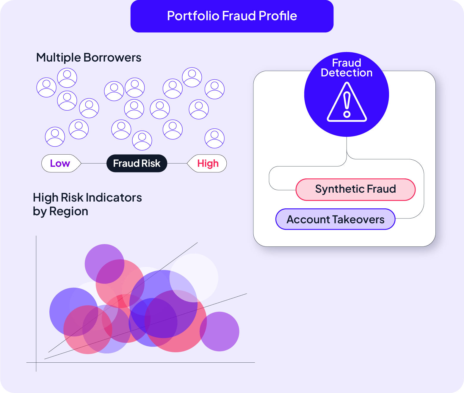464x393 pixels.
Task: Open the Account Takeovers tag
Action: [335, 219]
